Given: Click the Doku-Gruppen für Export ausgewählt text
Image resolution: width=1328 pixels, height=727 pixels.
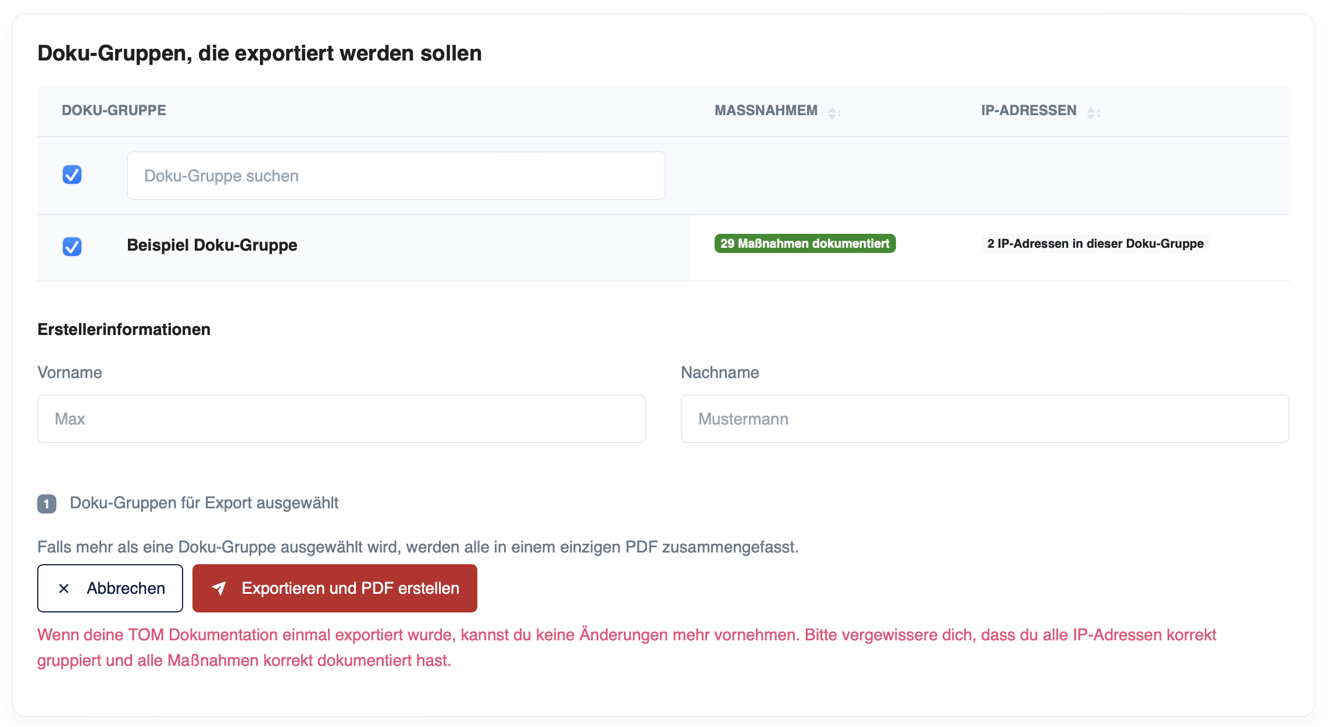Looking at the screenshot, I should [204, 503].
